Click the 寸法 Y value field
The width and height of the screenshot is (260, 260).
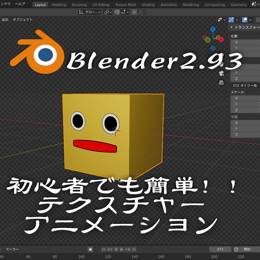point(245,128)
